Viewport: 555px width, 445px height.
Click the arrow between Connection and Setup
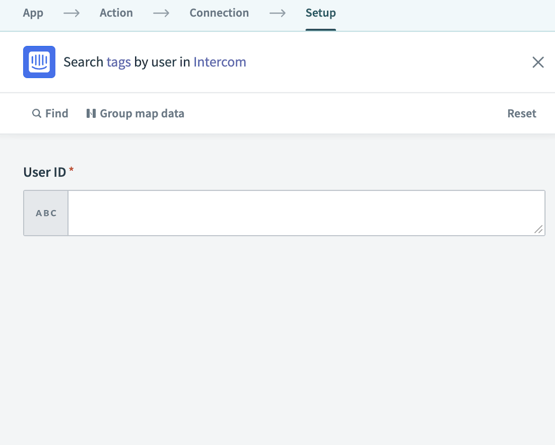[277, 13]
